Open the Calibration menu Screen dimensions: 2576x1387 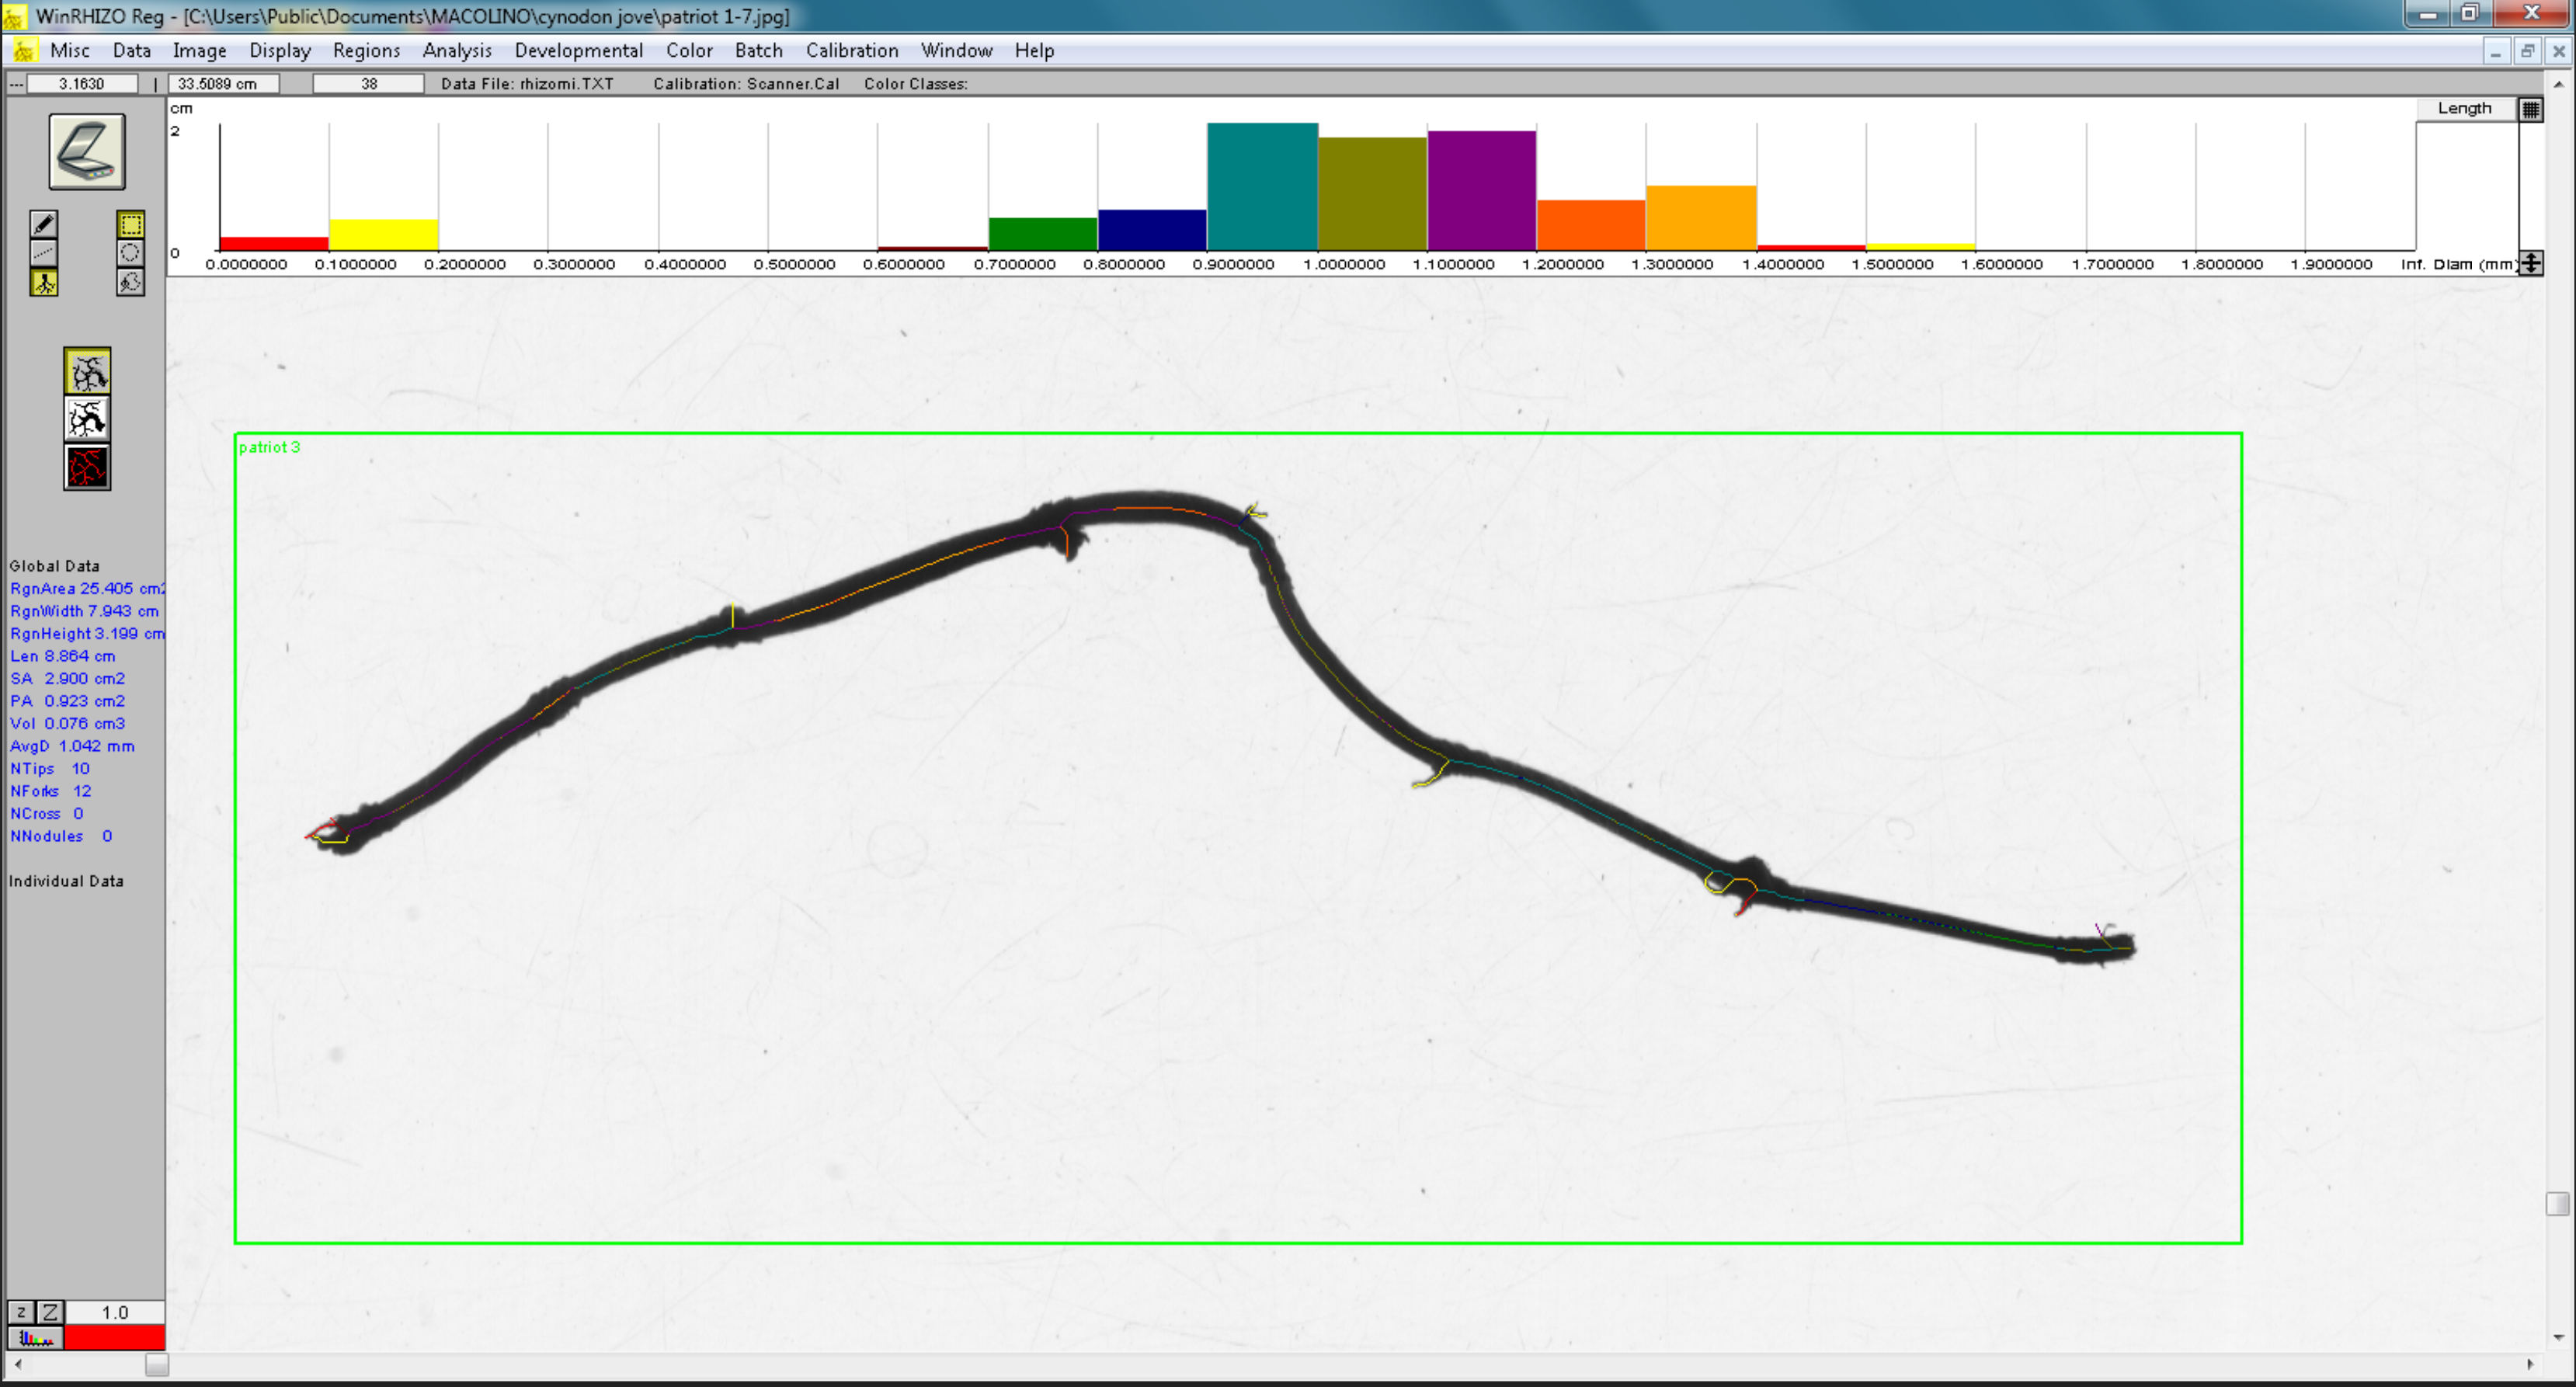point(851,51)
